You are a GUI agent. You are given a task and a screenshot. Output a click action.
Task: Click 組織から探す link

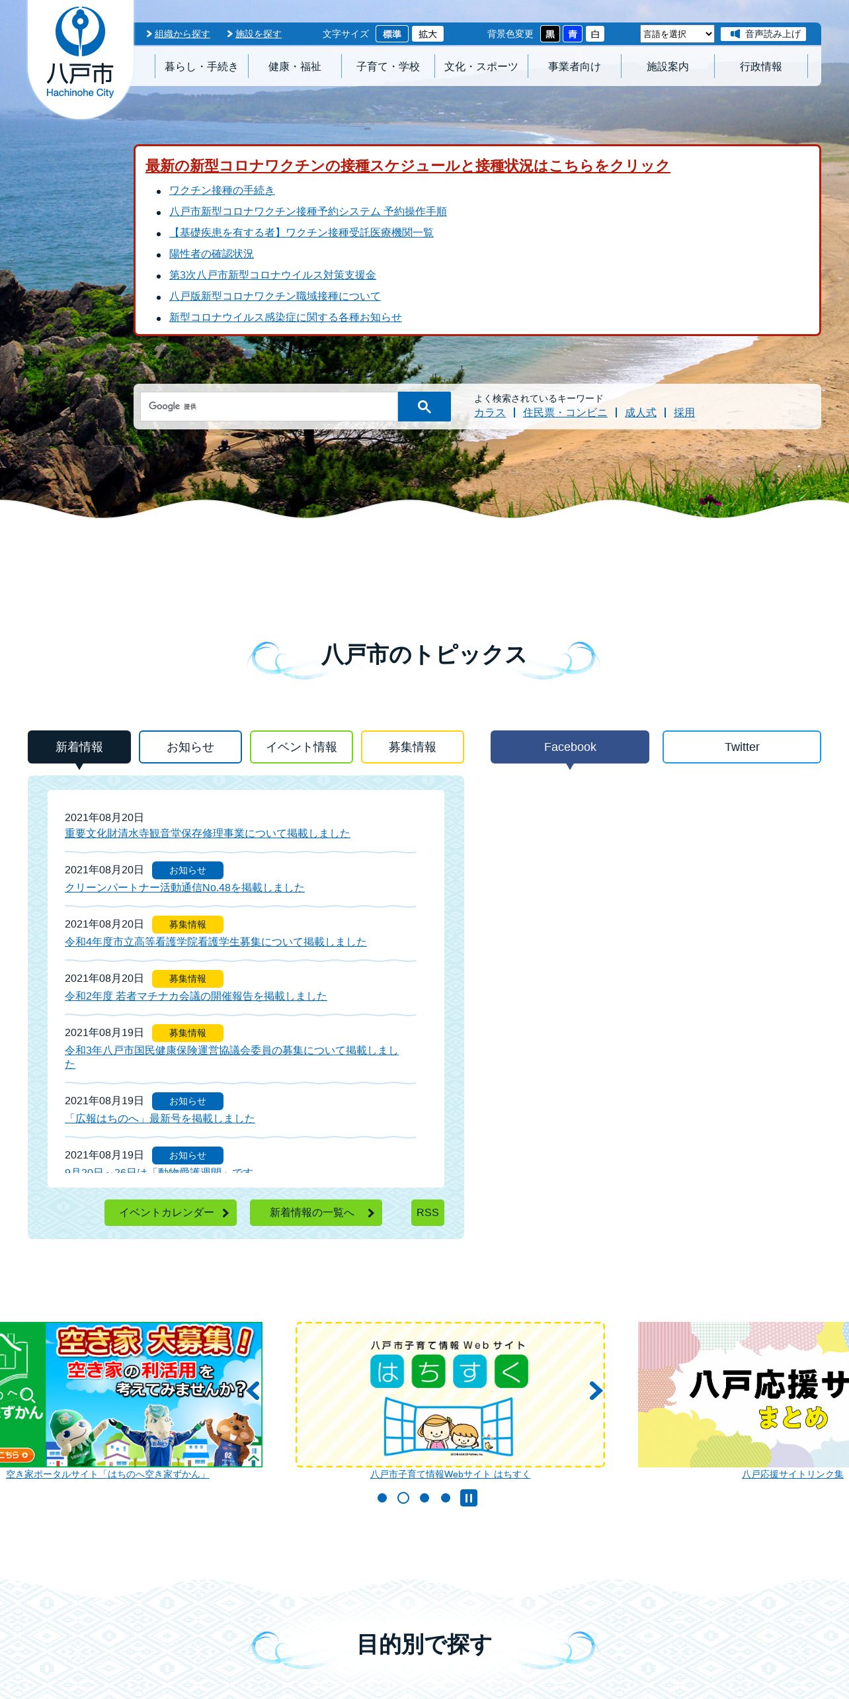pyautogui.click(x=182, y=34)
